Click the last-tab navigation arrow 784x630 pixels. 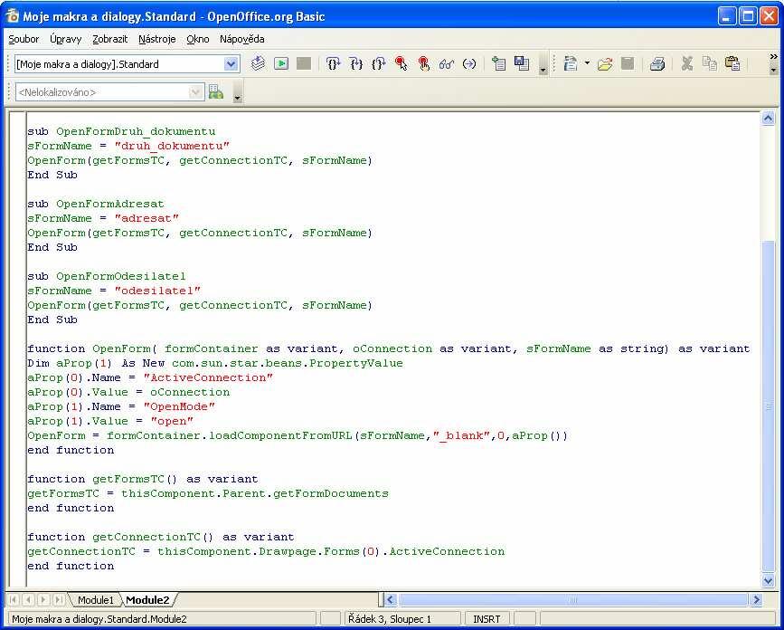pos(59,599)
